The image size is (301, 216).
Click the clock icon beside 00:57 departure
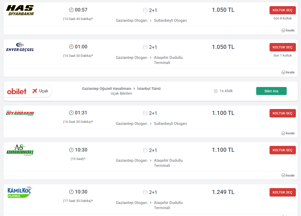(x=71, y=10)
